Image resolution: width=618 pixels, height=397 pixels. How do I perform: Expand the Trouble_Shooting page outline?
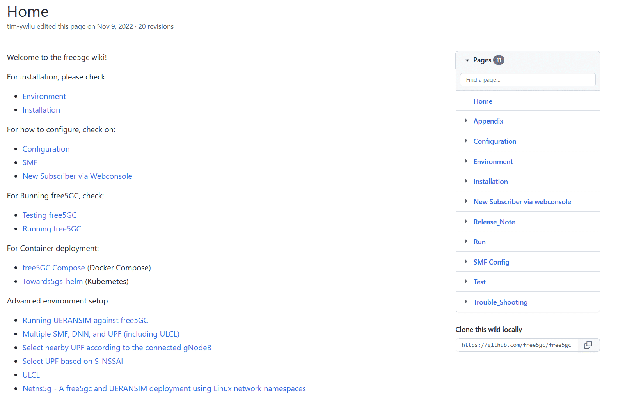point(466,302)
